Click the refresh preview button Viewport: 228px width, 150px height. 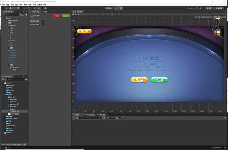point(121,8)
